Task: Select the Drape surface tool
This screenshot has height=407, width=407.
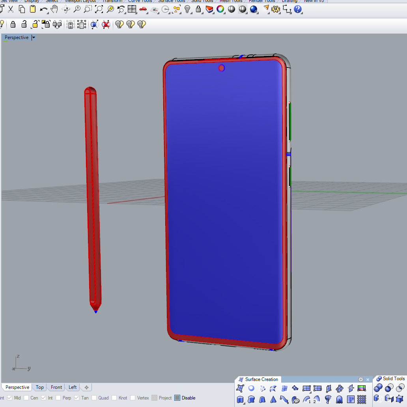Action: tap(339, 400)
